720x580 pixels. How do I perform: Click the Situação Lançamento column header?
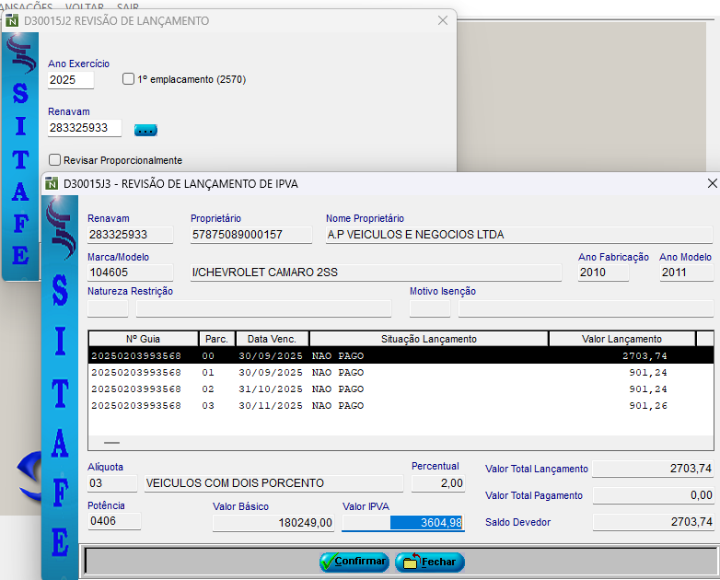click(428, 339)
